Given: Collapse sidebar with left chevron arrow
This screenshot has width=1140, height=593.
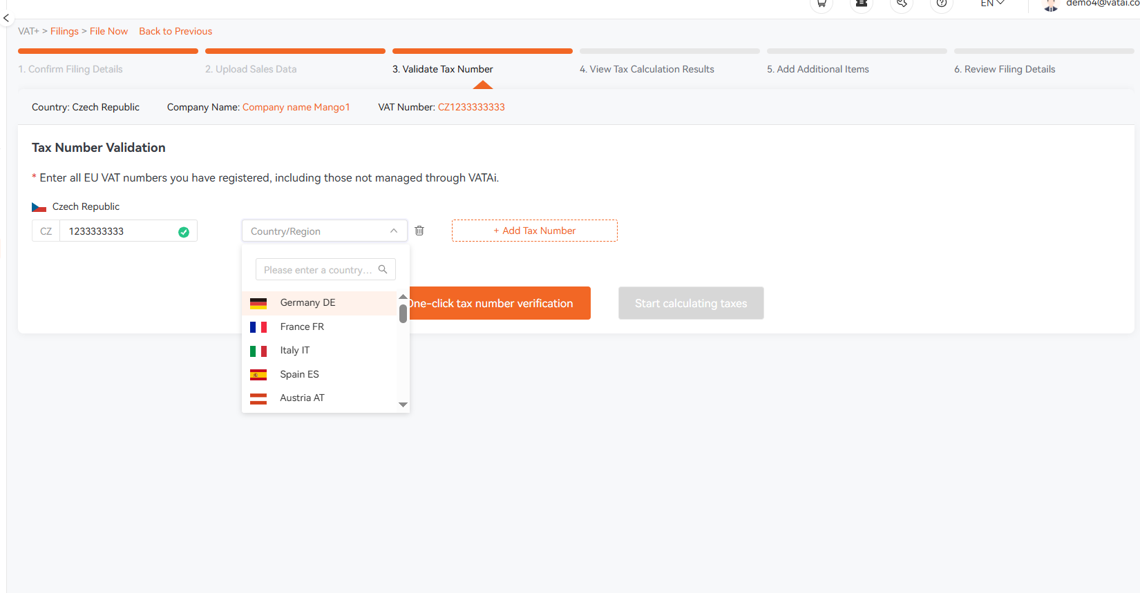Looking at the screenshot, I should pyautogui.click(x=6, y=19).
